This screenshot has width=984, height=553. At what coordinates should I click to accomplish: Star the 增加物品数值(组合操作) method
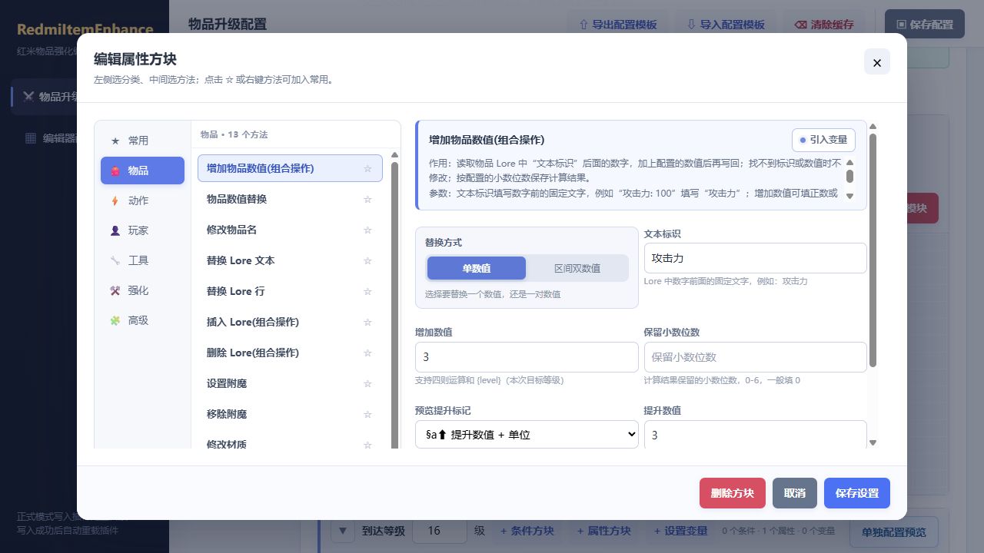(x=367, y=168)
